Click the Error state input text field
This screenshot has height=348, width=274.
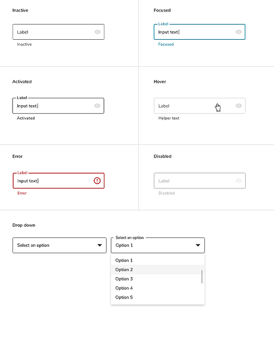coord(59,181)
